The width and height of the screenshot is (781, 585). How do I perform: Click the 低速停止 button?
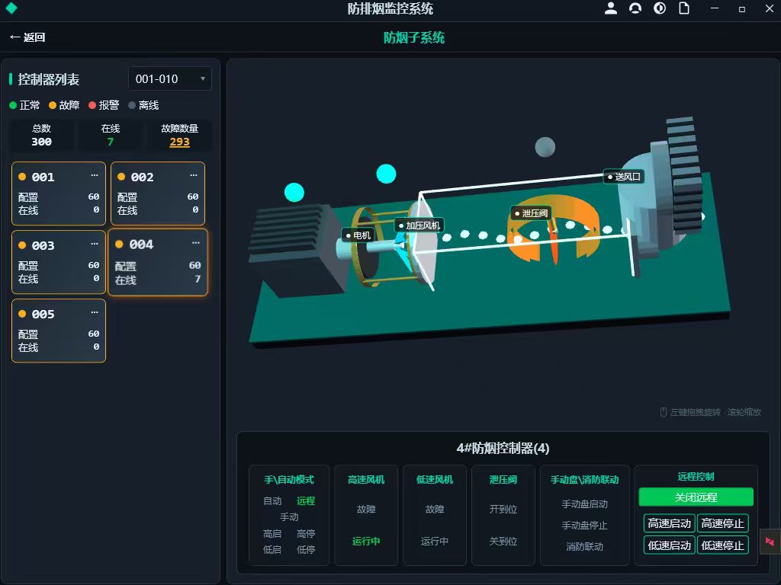tap(723, 545)
